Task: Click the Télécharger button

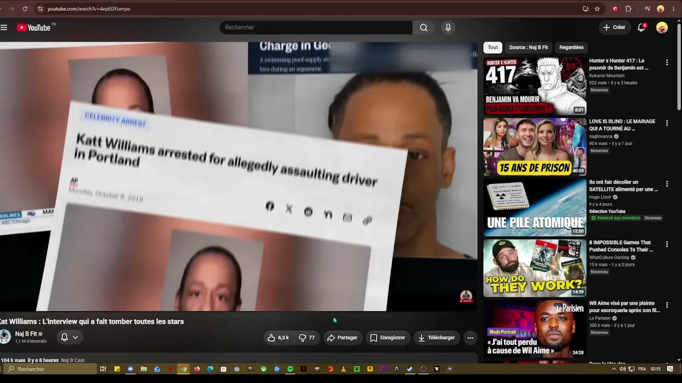Action: (x=436, y=338)
